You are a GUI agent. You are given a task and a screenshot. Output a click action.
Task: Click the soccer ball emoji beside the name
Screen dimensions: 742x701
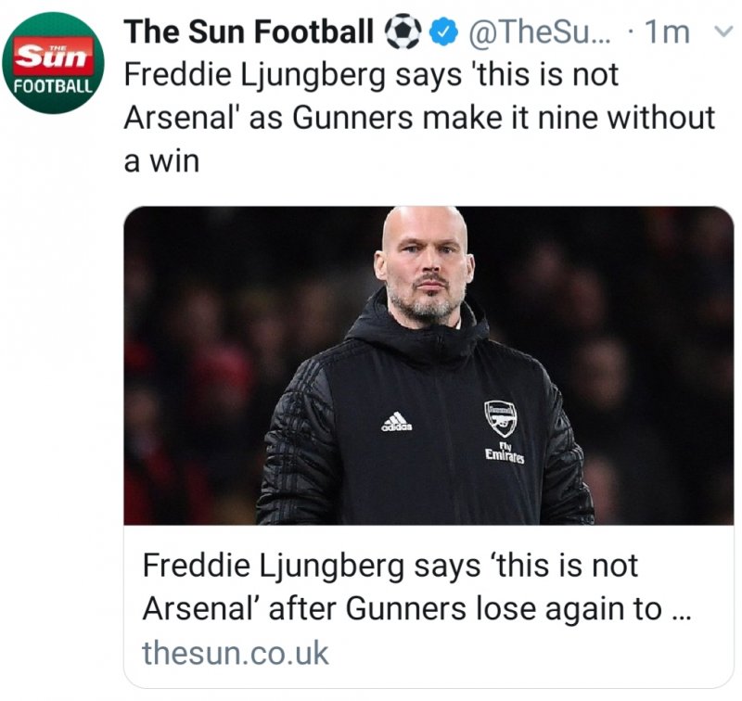403,33
